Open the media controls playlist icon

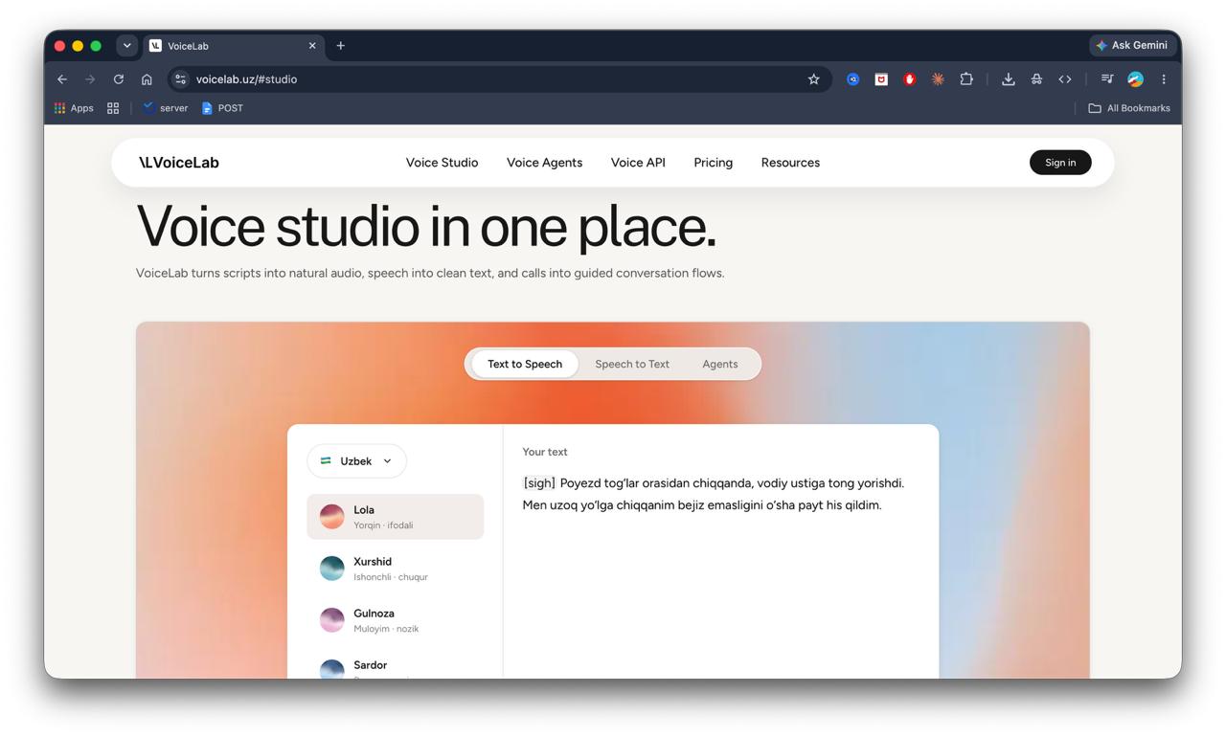(1107, 79)
